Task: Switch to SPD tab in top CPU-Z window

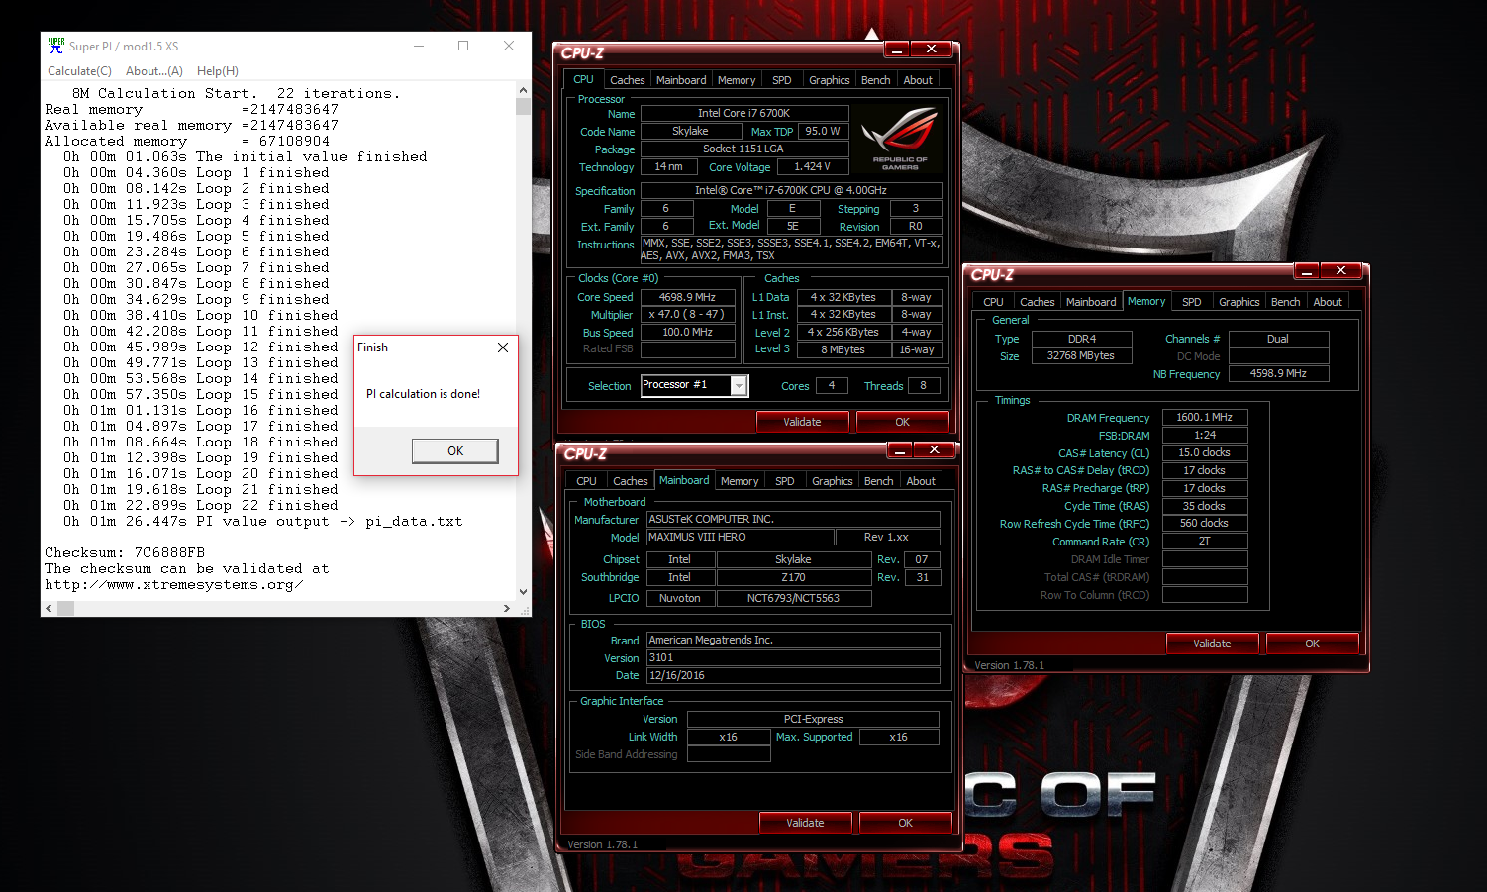Action: (782, 80)
